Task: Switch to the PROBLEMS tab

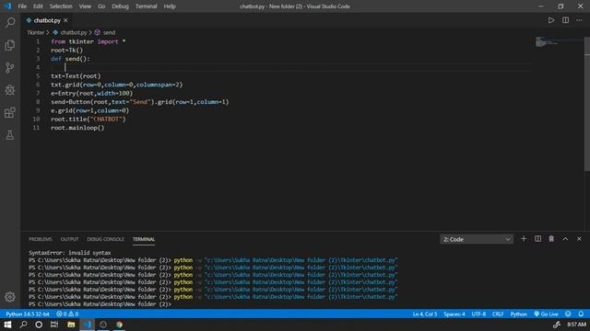Action: click(41, 239)
